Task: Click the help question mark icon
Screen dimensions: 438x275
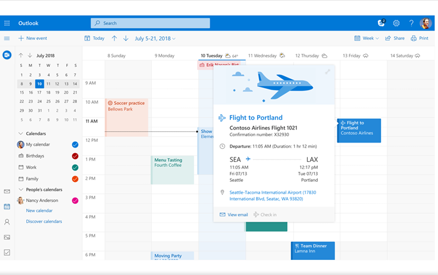Action: point(411,23)
